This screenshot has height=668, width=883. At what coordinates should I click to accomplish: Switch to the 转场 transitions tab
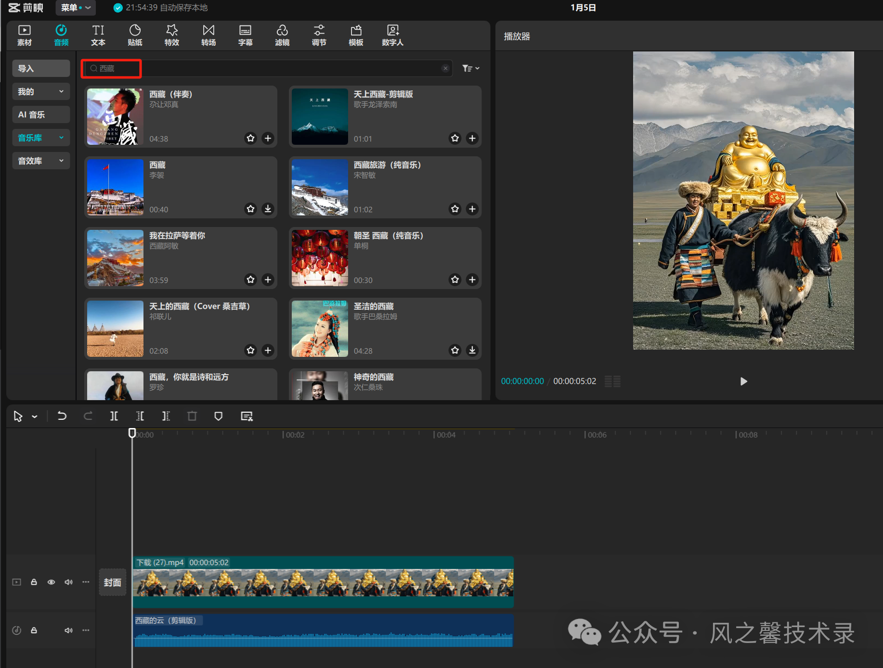tap(208, 36)
